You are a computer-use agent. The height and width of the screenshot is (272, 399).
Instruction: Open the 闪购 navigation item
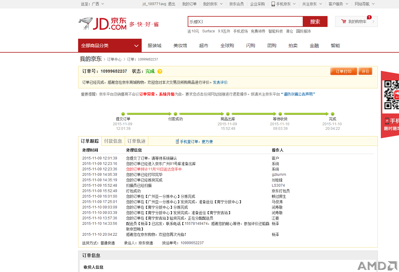coord(251,46)
